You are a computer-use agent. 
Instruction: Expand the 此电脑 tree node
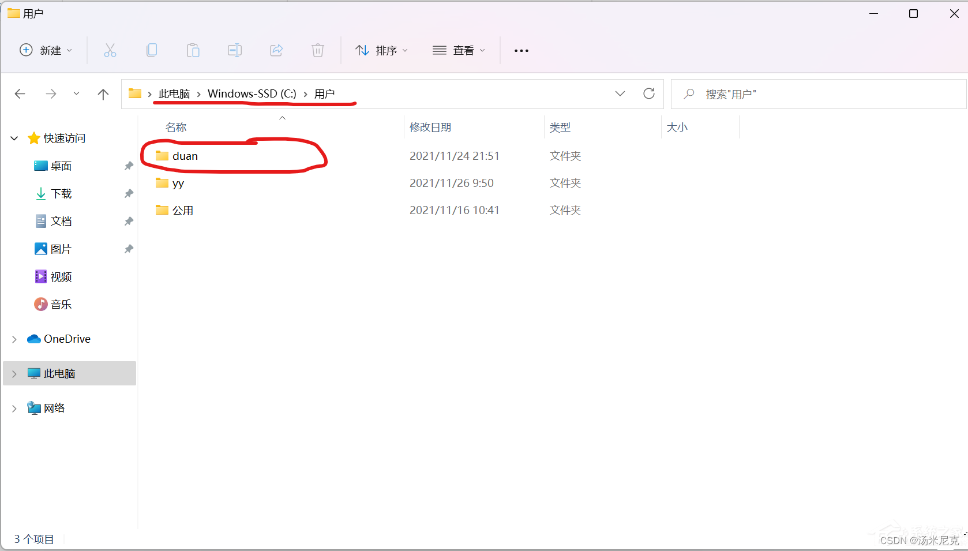click(x=14, y=374)
